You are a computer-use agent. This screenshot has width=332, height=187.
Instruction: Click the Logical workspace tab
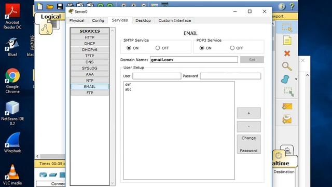click(x=51, y=16)
